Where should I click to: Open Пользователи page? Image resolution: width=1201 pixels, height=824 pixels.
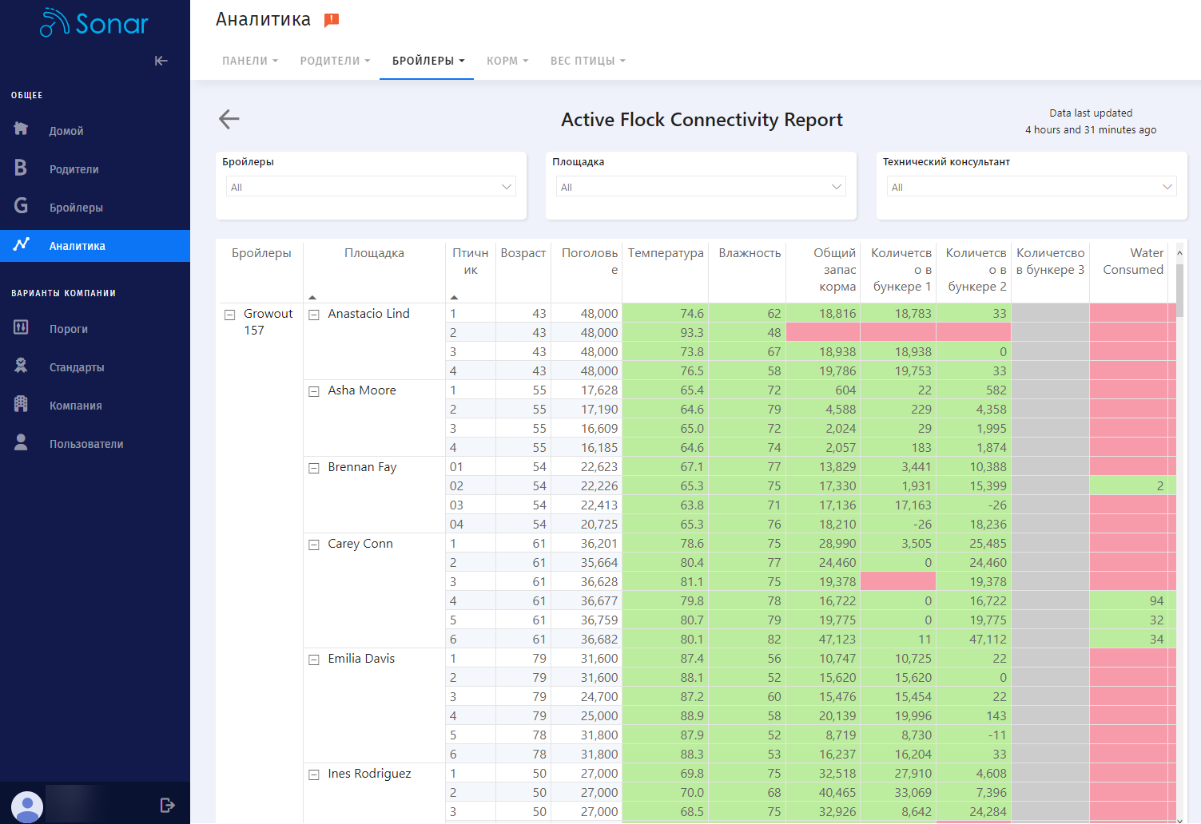[86, 444]
